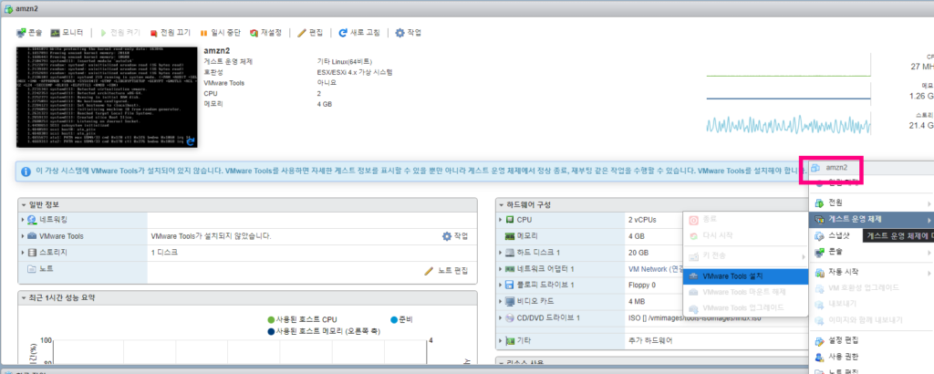This screenshot has height=374, width=934.
Task: Collapse the 최근 1시간 성능 요약 panel
Action: [24, 297]
